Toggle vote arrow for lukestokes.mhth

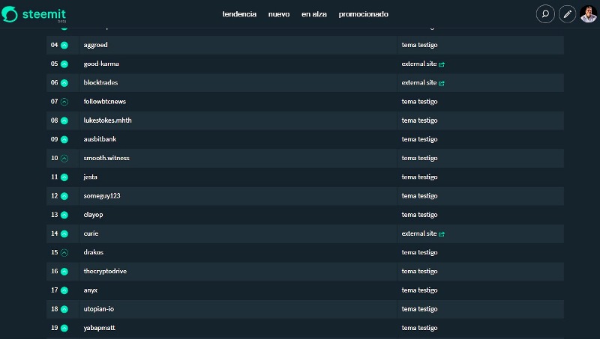pos(64,120)
